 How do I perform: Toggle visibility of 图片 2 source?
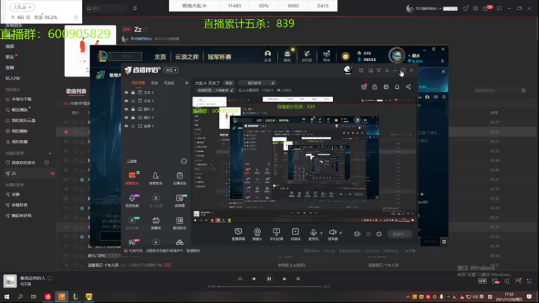[127, 109]
